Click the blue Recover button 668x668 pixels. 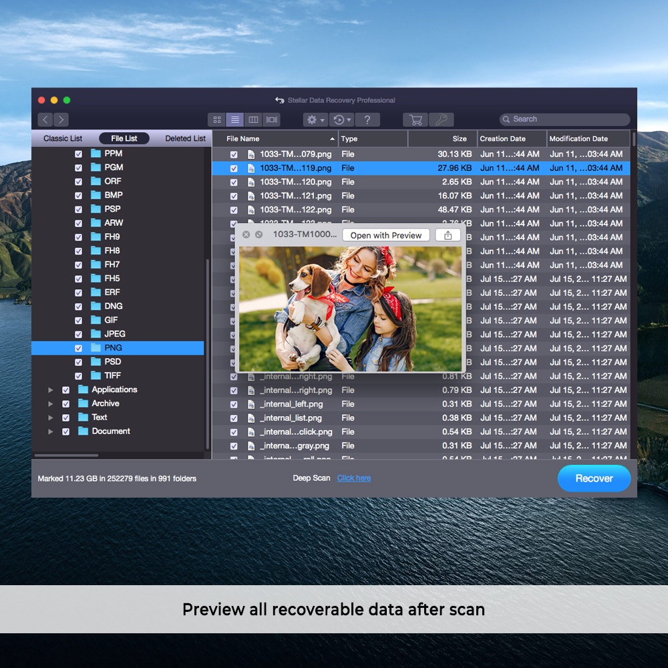594,478
